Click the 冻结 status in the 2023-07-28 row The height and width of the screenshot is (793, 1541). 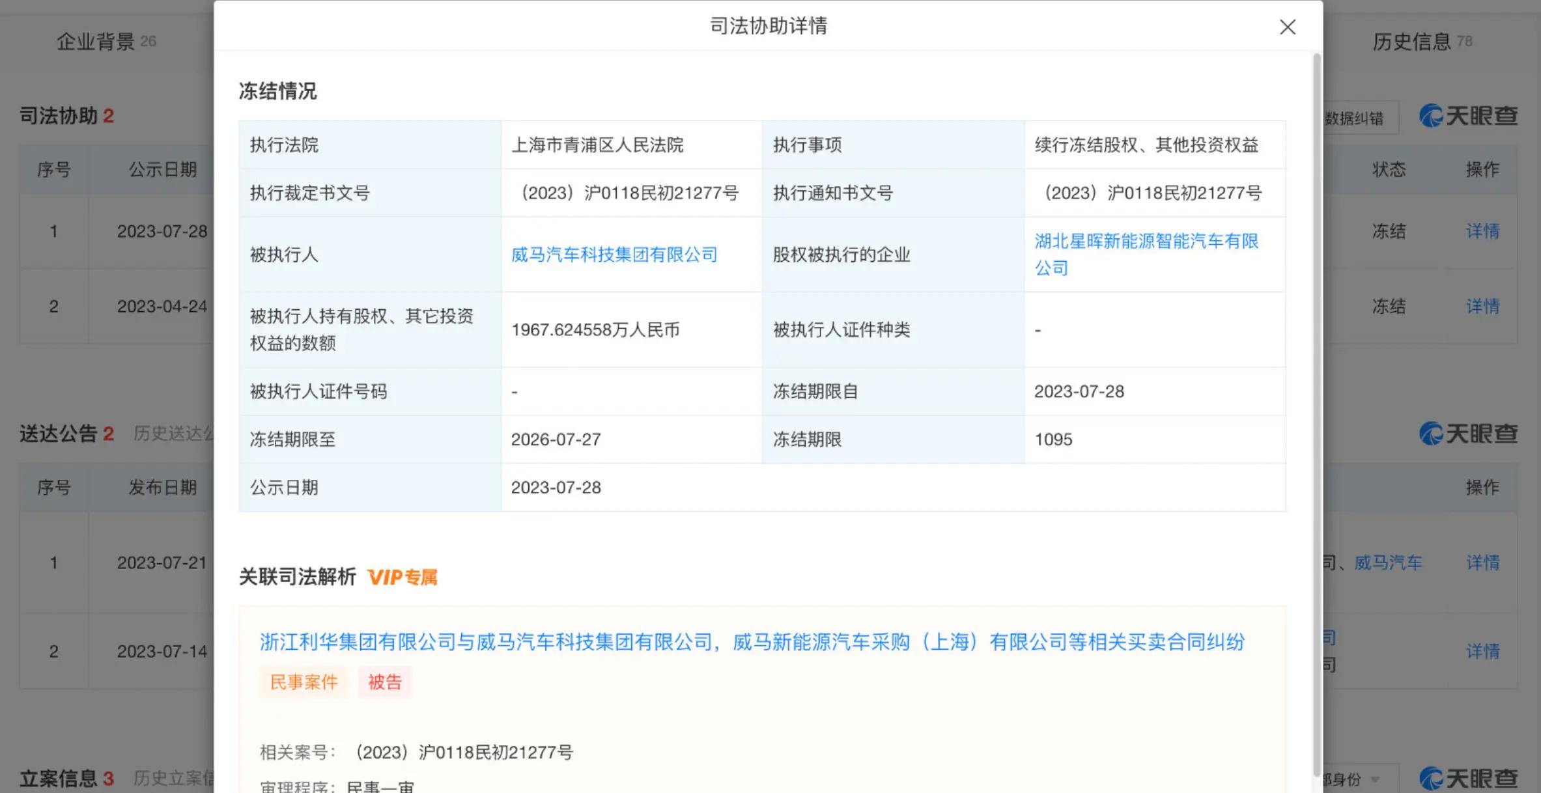tap(1389, 231)
